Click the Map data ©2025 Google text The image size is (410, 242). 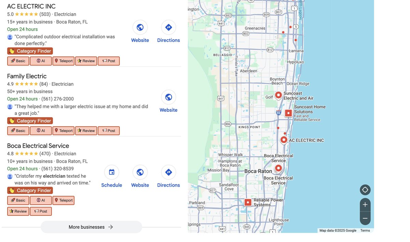(x=338, y=230)
